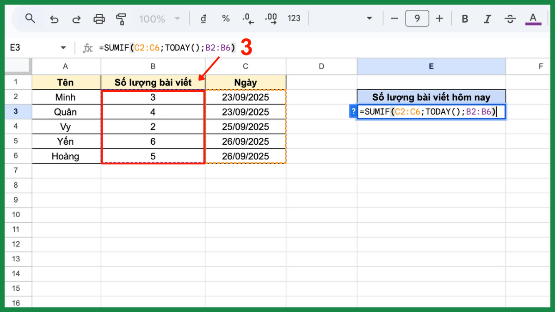Click the Undo arrow icon
Viewport: 555px width, 312px height.
pos(54,19)
